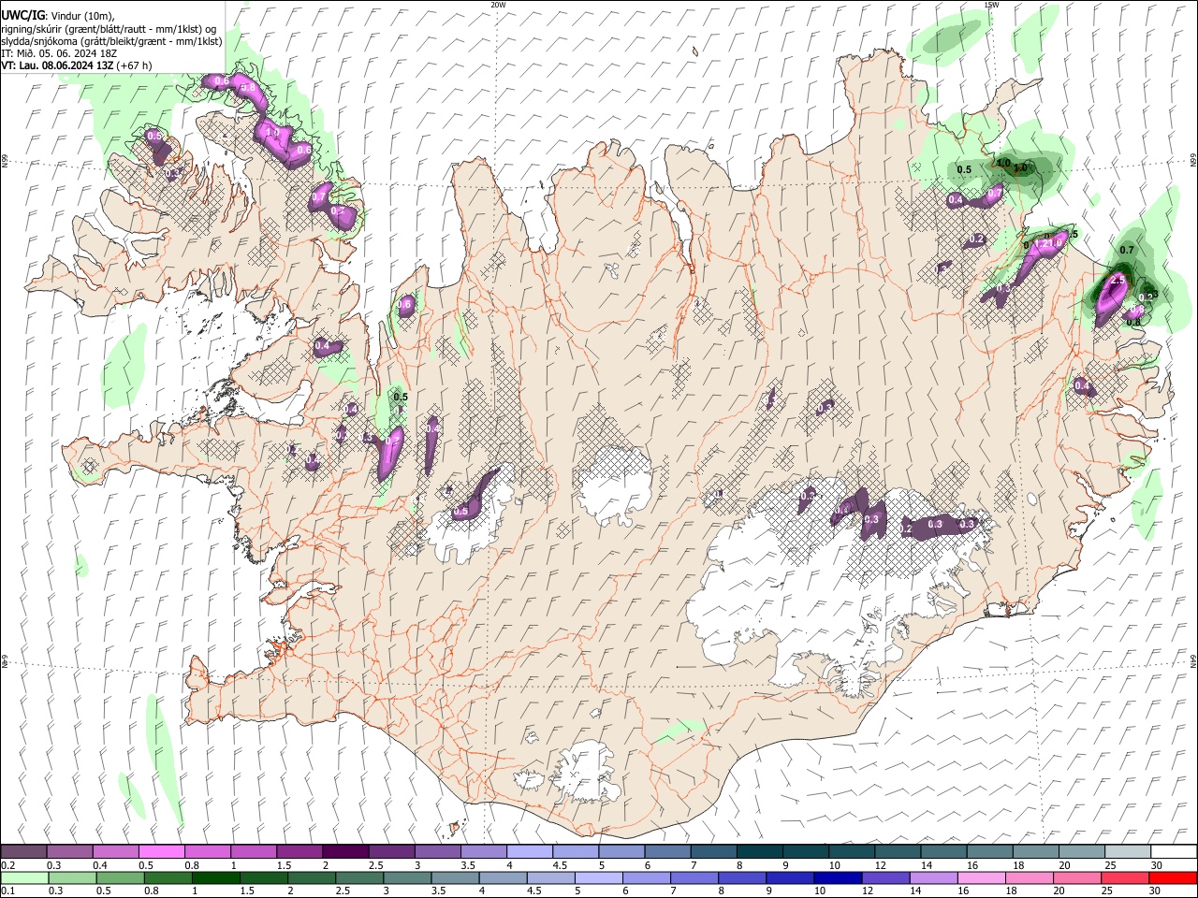Image resolution: width=1198 pixels, height=898 pixels.
Task: Click the "0.2" label on the upper scale
Action: [8, 865]
